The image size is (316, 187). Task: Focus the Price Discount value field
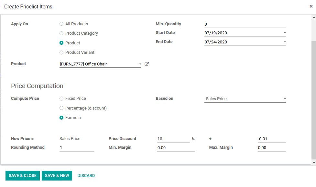point(173,139)
